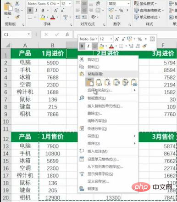Click column B header
The image size is (177, 202).
pyautogui.click(x=53, y=46)
